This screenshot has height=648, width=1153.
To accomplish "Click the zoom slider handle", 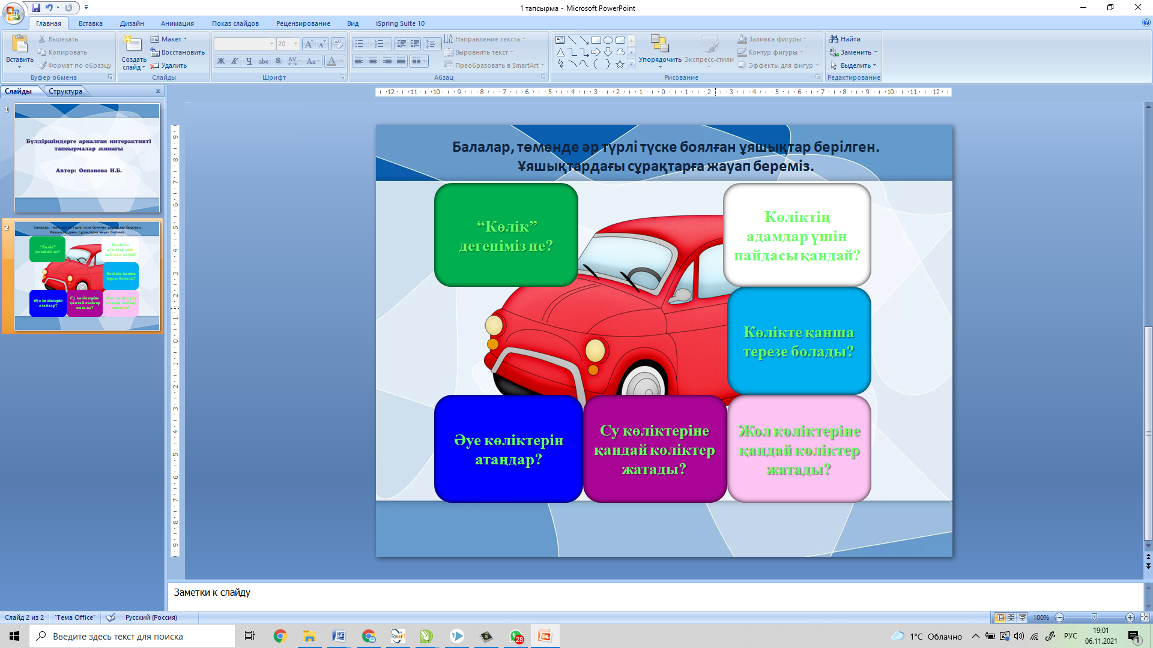I will click(1094, 617).
